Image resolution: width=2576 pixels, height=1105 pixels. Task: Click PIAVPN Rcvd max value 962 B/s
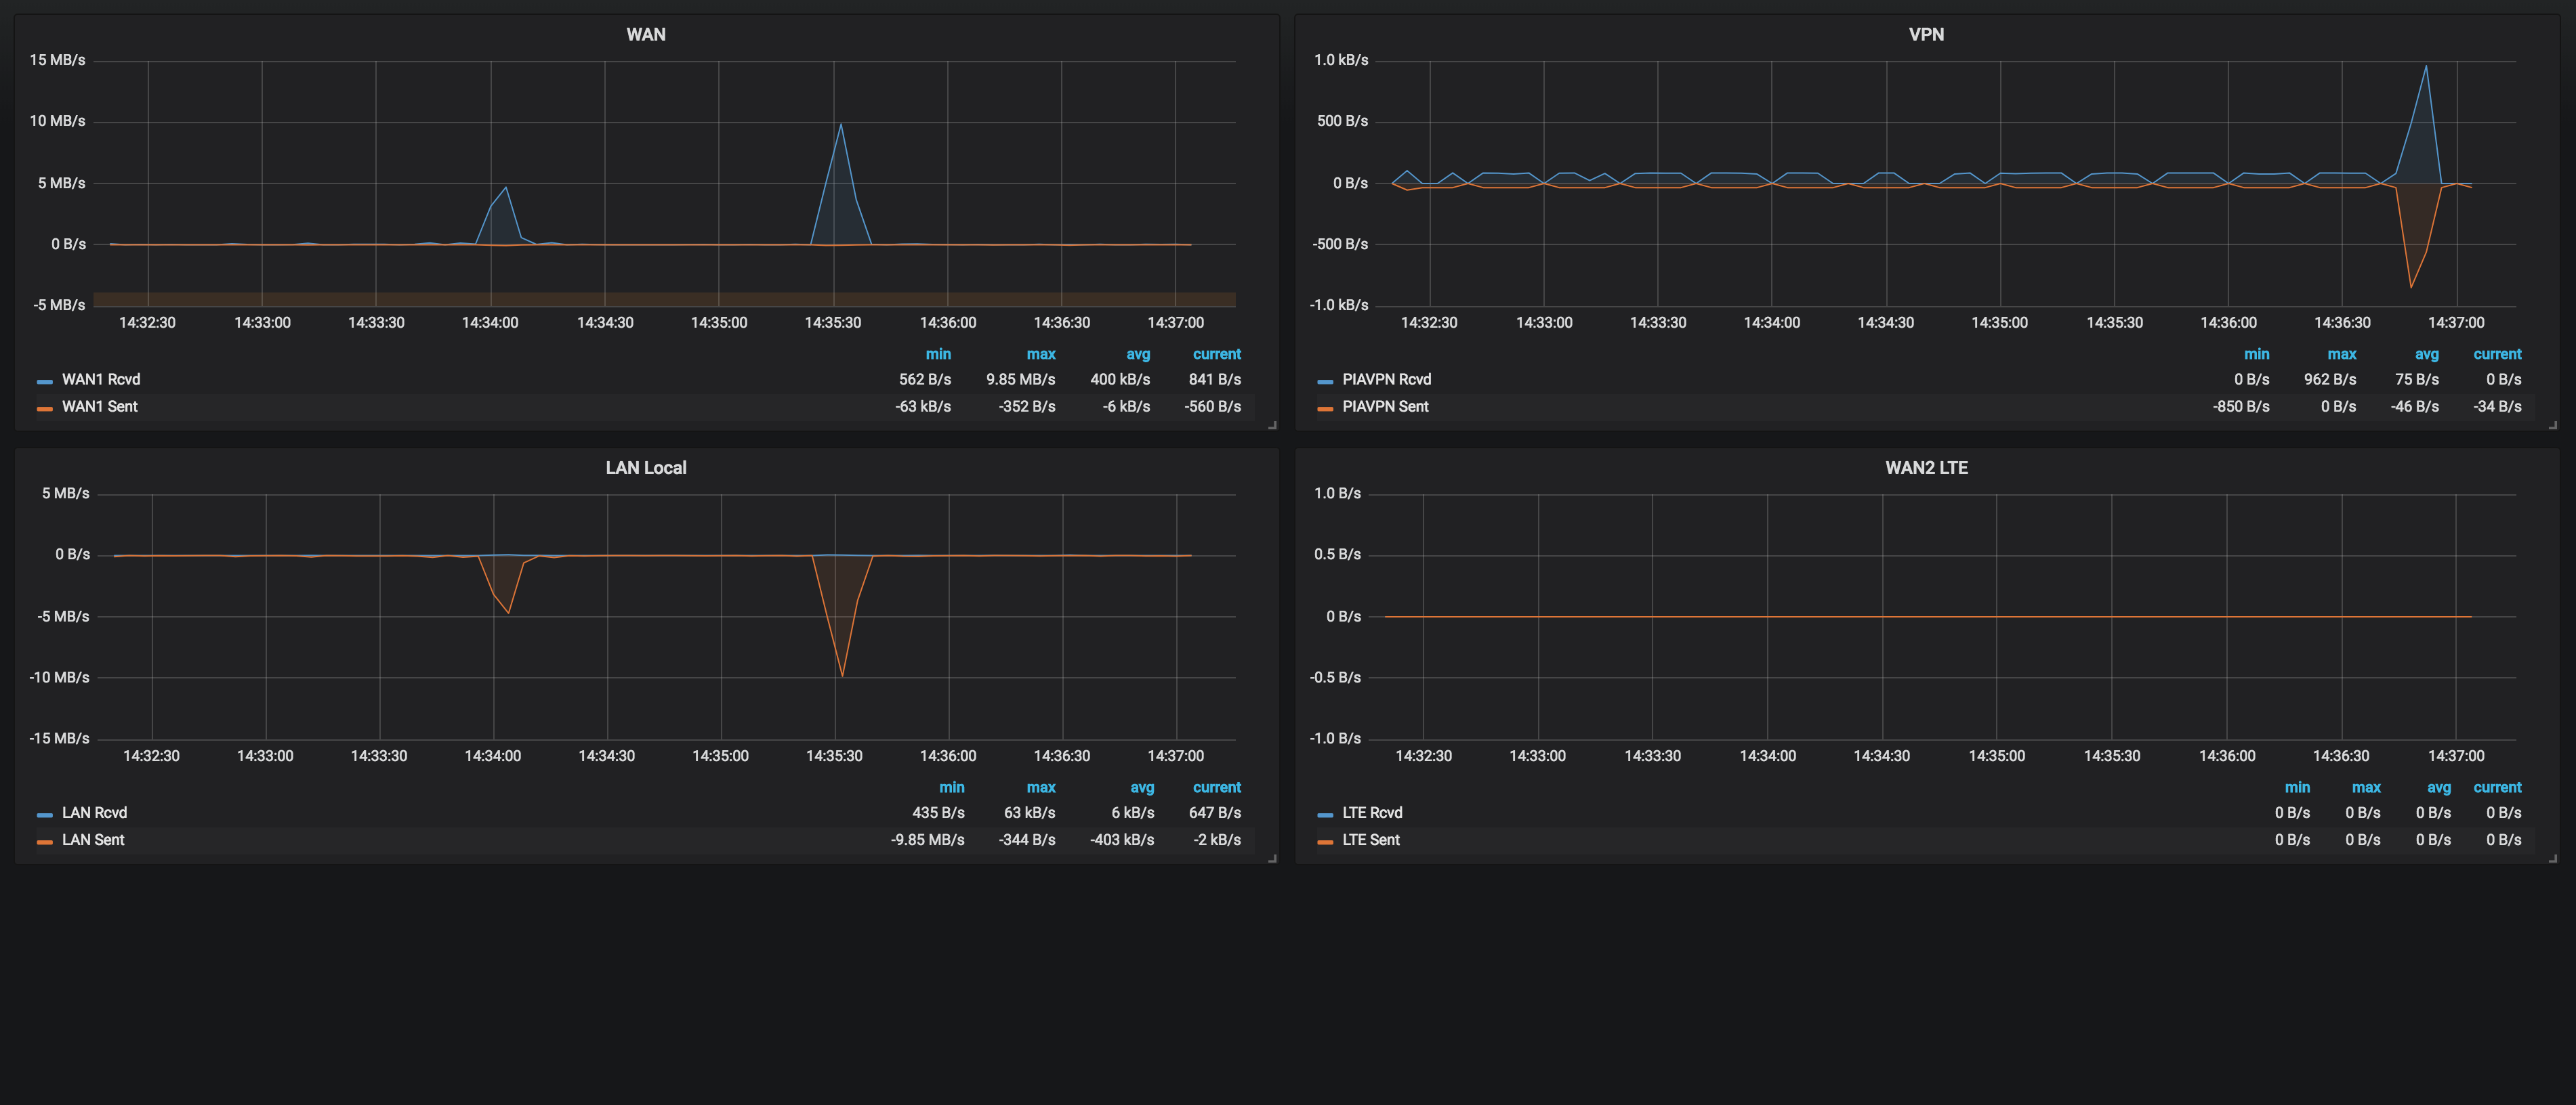(2330, 380)
